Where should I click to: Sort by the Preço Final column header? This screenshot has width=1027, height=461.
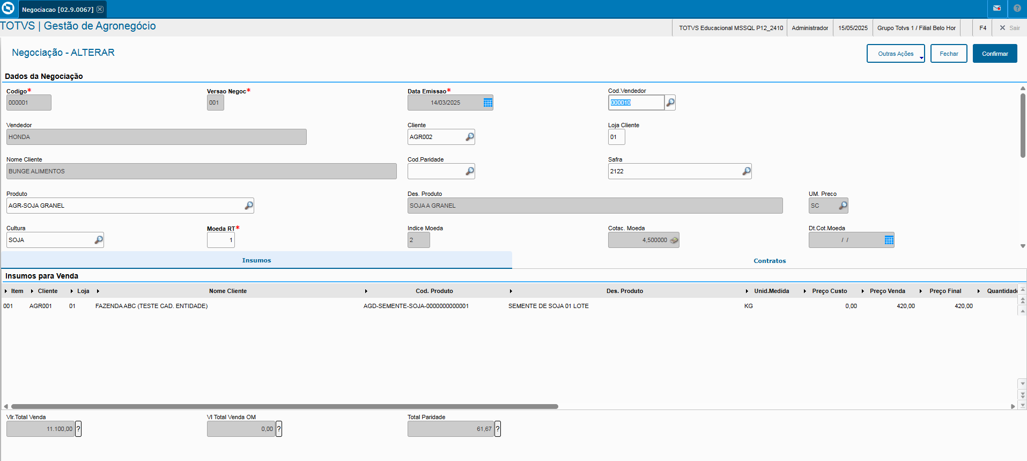tap(945, 291)
